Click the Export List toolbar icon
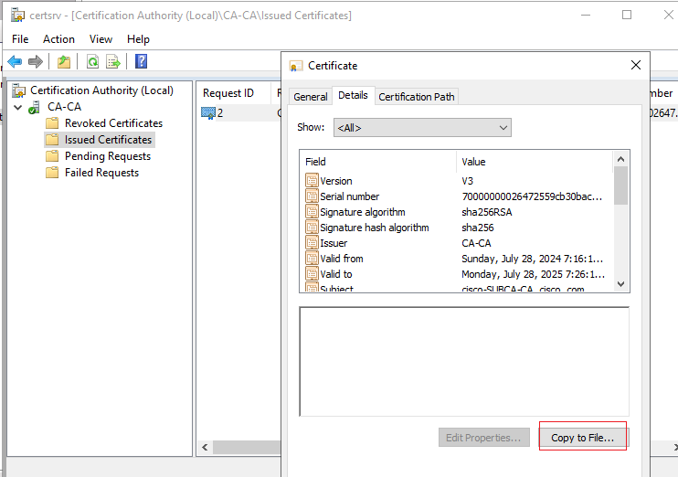Screen dimensions: 678x477 pos(113,62)
